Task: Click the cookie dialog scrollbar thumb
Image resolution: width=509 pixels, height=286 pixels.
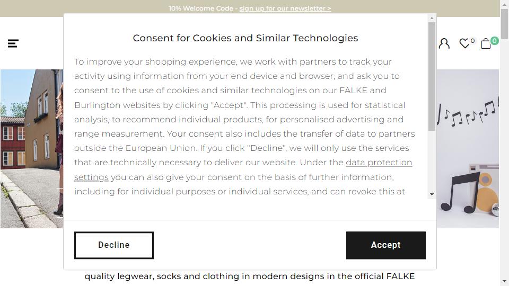Action: click(432, 76)
